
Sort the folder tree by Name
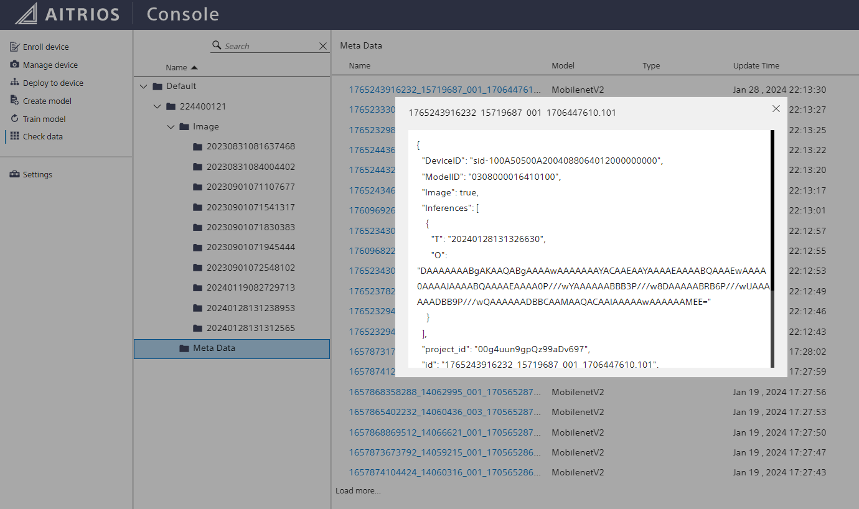coord(181,67)
